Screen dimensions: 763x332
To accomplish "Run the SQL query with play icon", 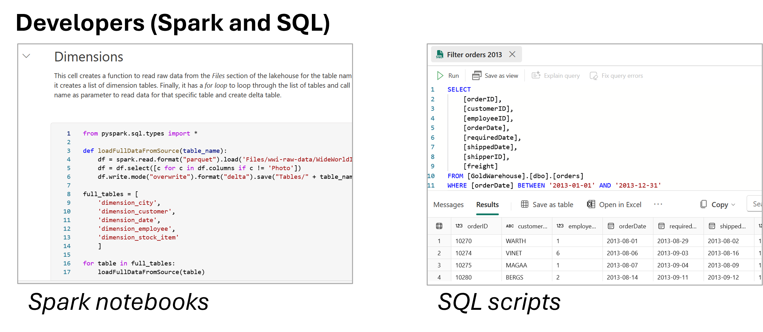I will pyautogui.click(x=440, y=75).
